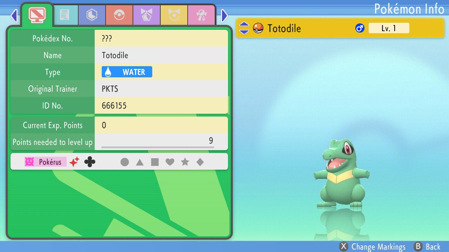The image size is (449, 252).
Task: Go to next tab with right arrow
Action: [x=224, y=15]
